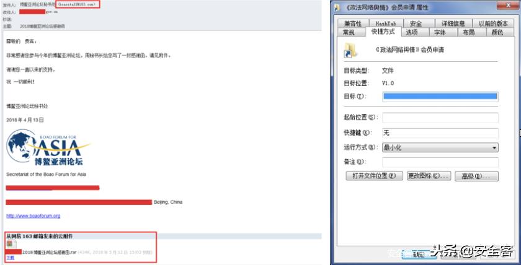Click the 更改图标 button

pos(429,176)
